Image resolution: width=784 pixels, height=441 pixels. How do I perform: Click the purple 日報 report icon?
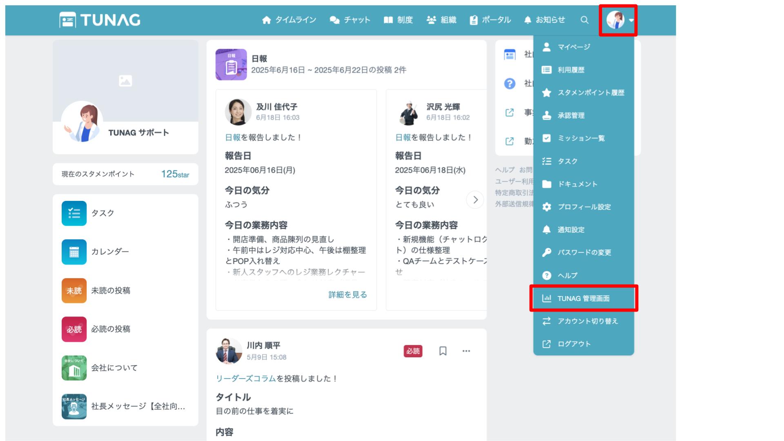click(231, 65)
